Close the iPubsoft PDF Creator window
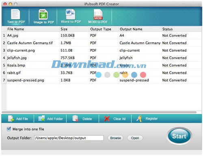203x157 pixels. click(x=5, y=4)
